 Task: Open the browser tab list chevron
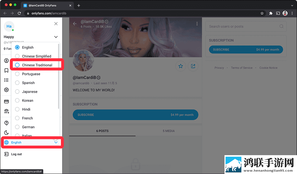coord(292,6)
